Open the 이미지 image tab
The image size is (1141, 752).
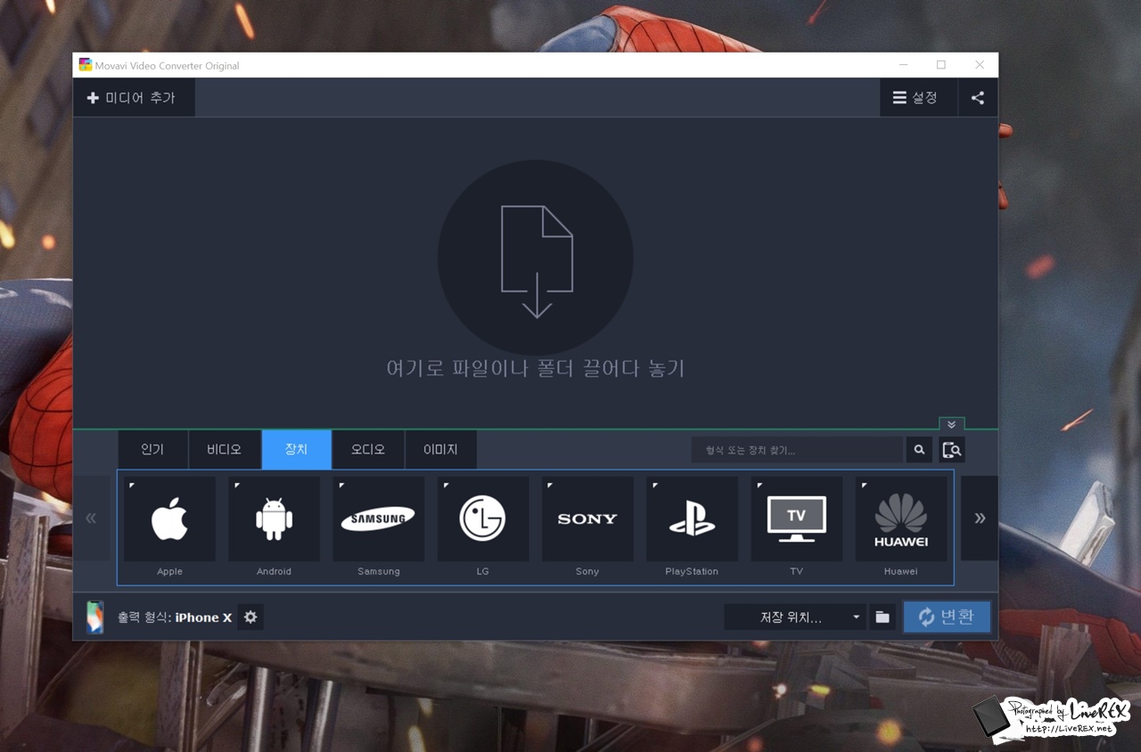440,449
